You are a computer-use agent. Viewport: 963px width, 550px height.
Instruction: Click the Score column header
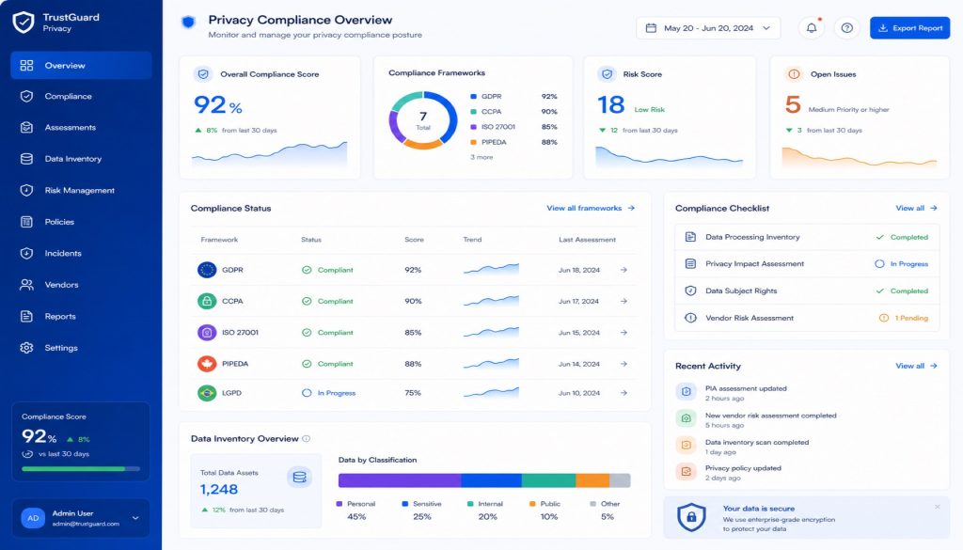point(414,240)
